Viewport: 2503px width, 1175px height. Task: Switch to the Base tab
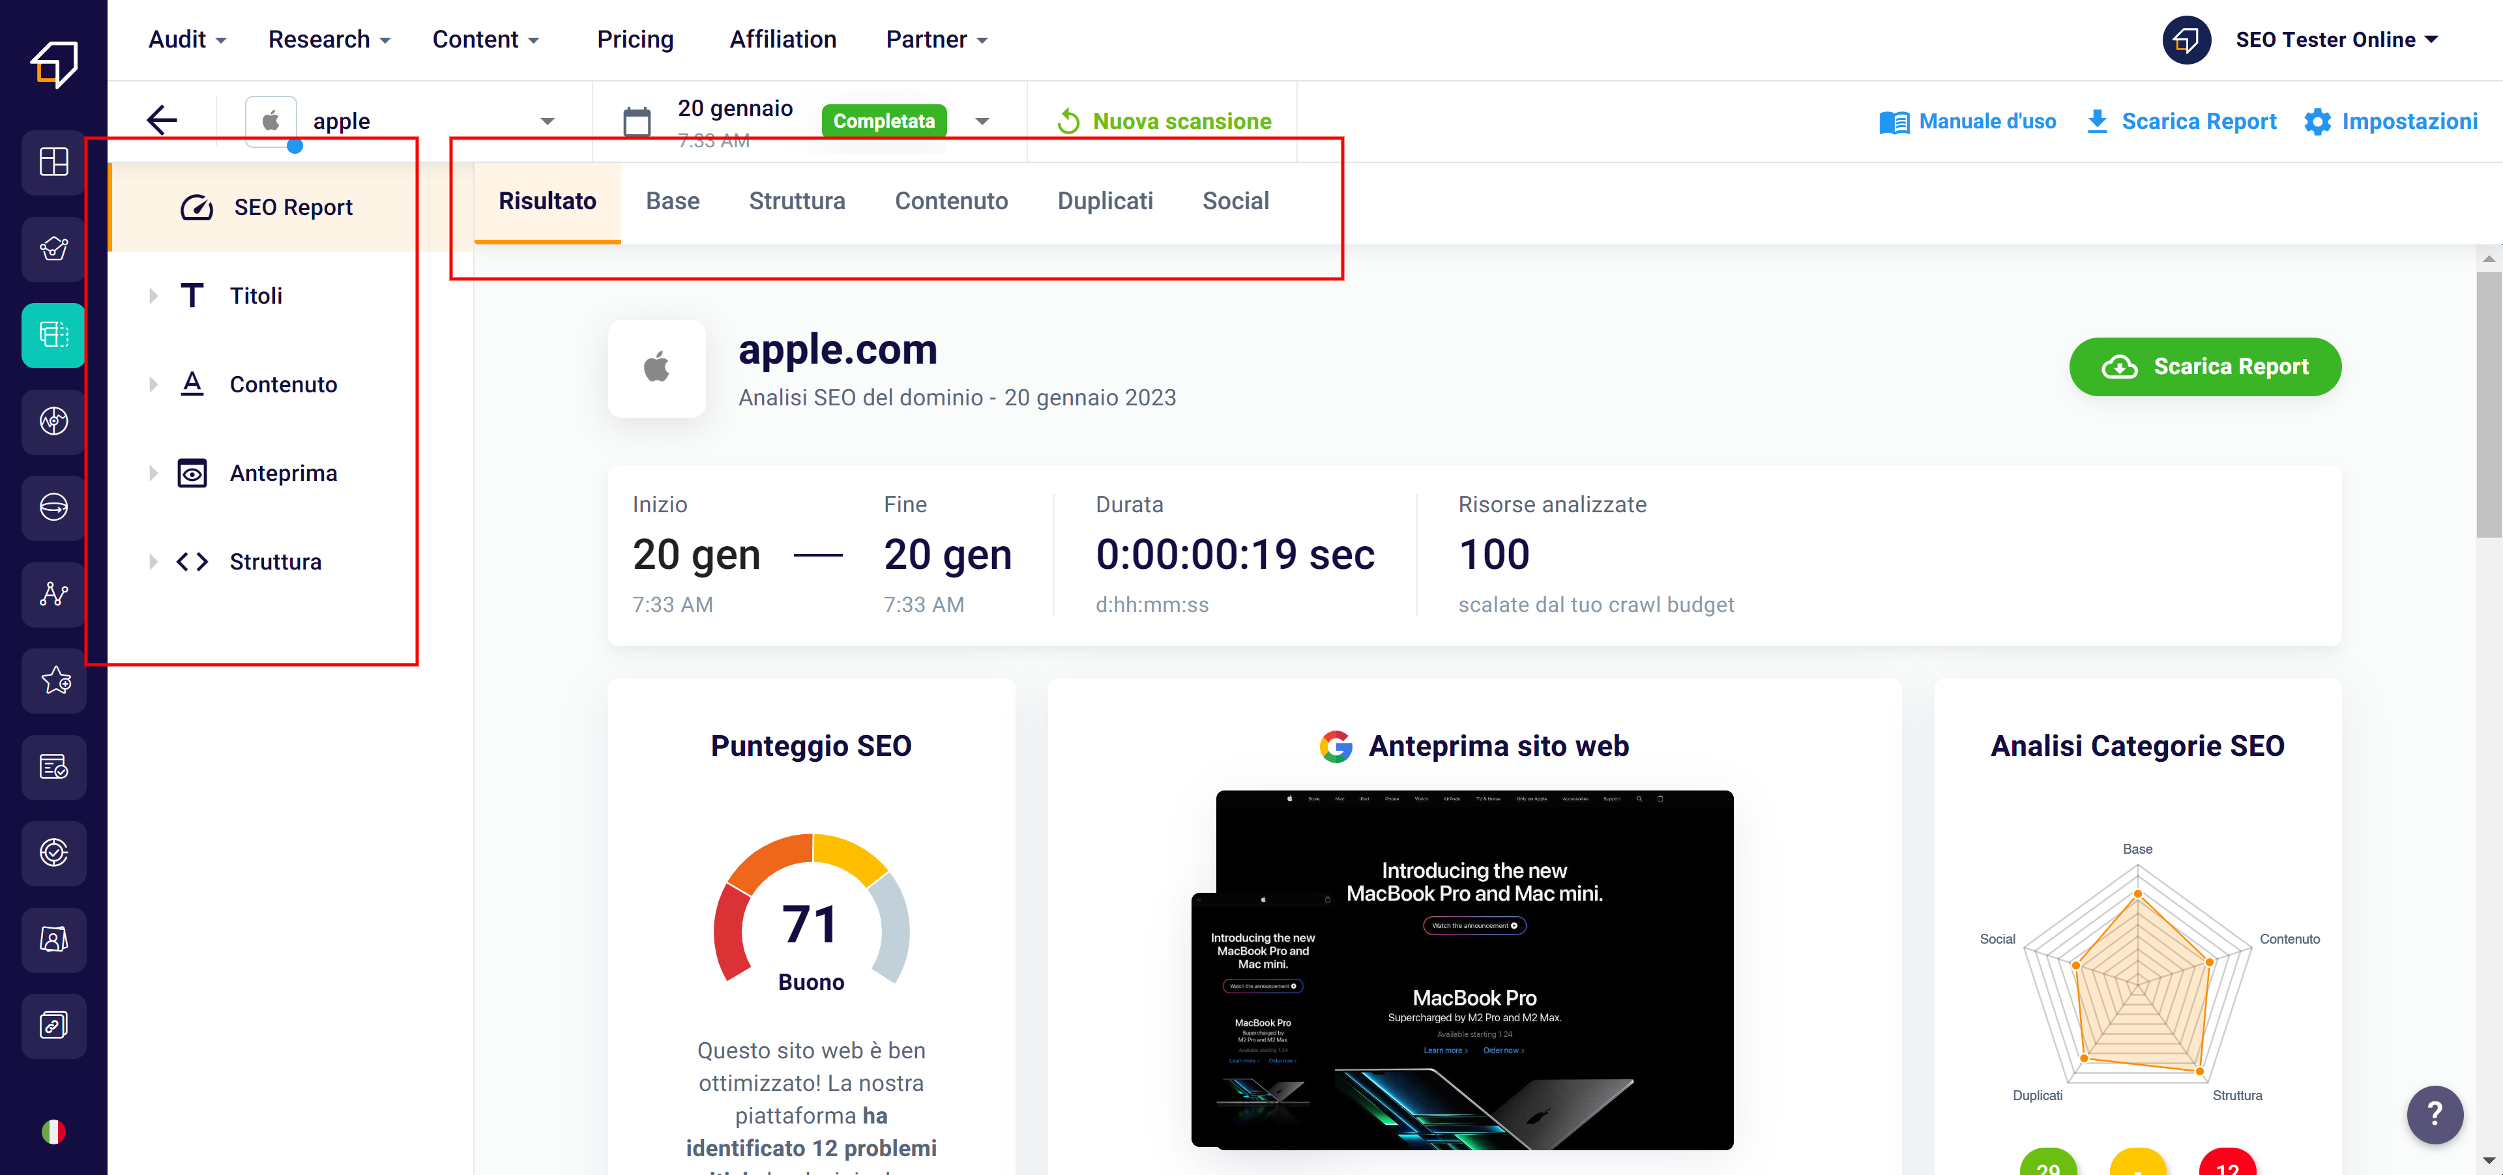tap(673, 201)
